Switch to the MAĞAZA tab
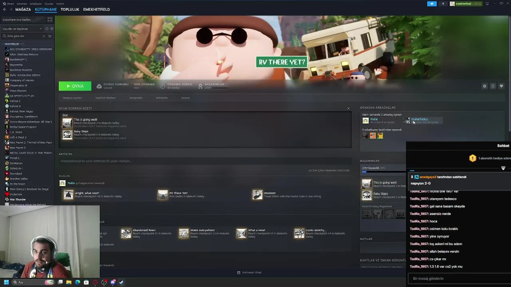 point(23,10)
